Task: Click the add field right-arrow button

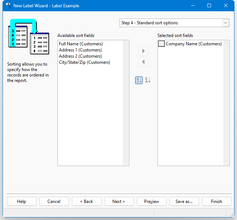Action: 143,51
